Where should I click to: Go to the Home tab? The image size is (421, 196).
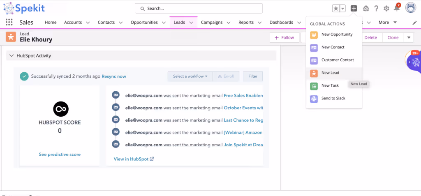(51, 22)
